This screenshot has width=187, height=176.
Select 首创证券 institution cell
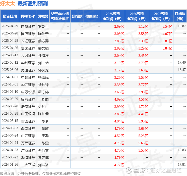28,121
